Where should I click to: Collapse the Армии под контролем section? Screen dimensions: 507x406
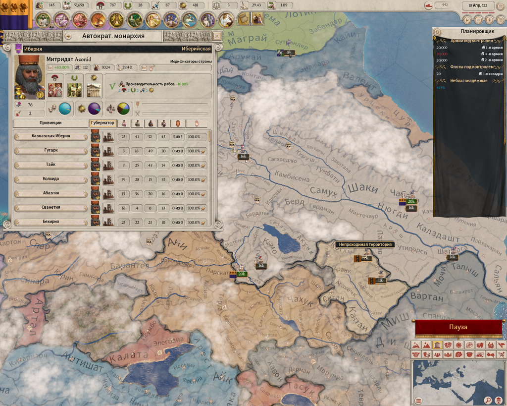[x=472, y=41]
